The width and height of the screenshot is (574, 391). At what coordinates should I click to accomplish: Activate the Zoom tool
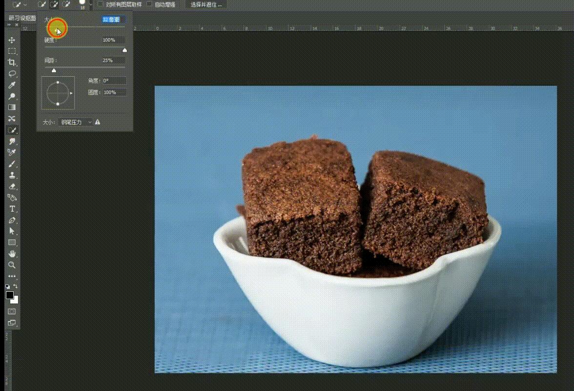[12, 265]
